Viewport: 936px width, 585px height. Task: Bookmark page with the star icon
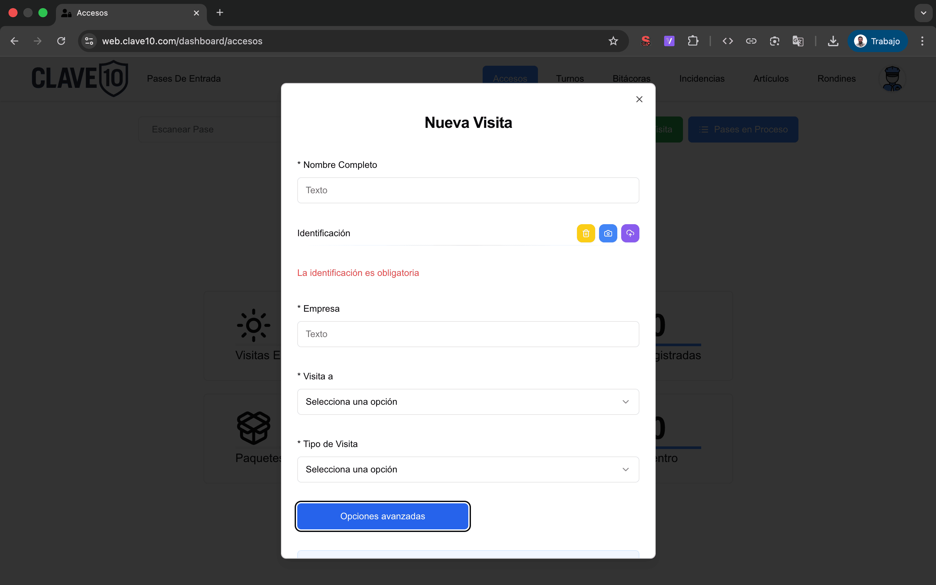tap(613, 41)
